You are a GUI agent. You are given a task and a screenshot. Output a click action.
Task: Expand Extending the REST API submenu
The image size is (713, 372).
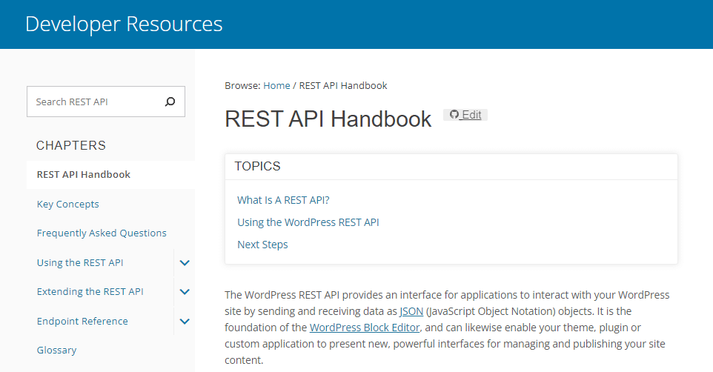click(x=185, y=292)
